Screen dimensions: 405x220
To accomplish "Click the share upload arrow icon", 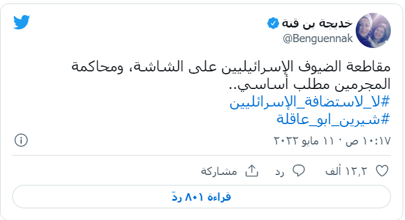I will pos(252,170).
